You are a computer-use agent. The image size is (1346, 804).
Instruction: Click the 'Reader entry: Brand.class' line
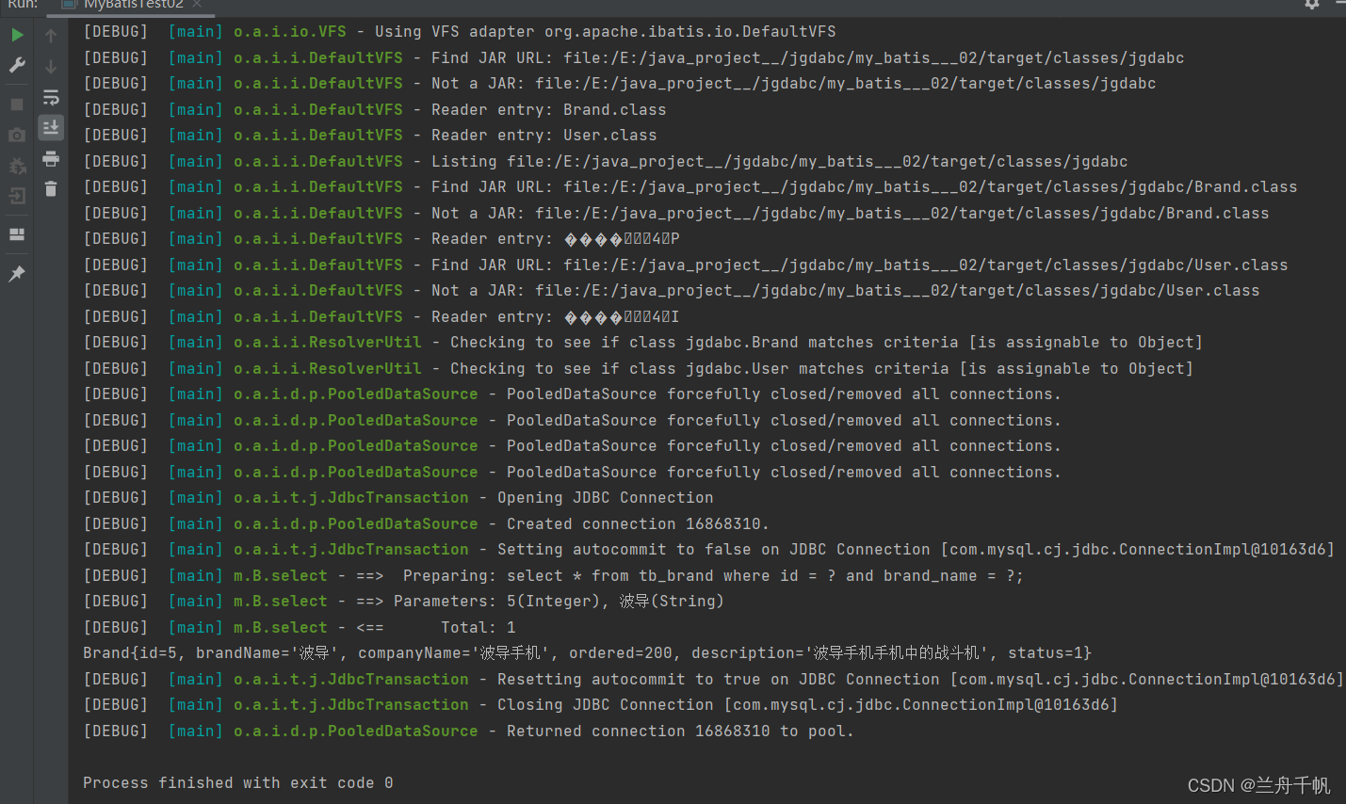click(375, 109)
